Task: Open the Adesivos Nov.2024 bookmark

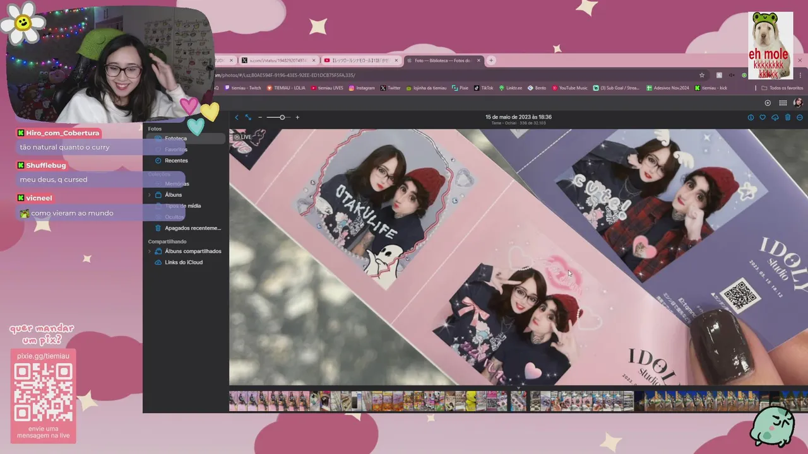Action: pos(668,88)
